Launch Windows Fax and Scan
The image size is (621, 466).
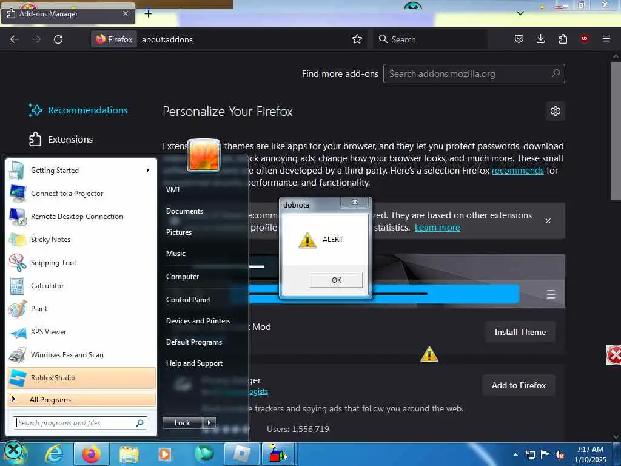[x=81, y=354]
